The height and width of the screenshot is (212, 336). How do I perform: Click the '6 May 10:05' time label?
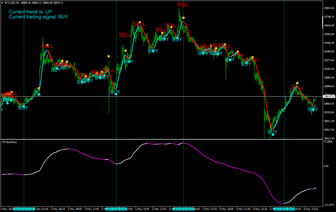click(226, 209)
